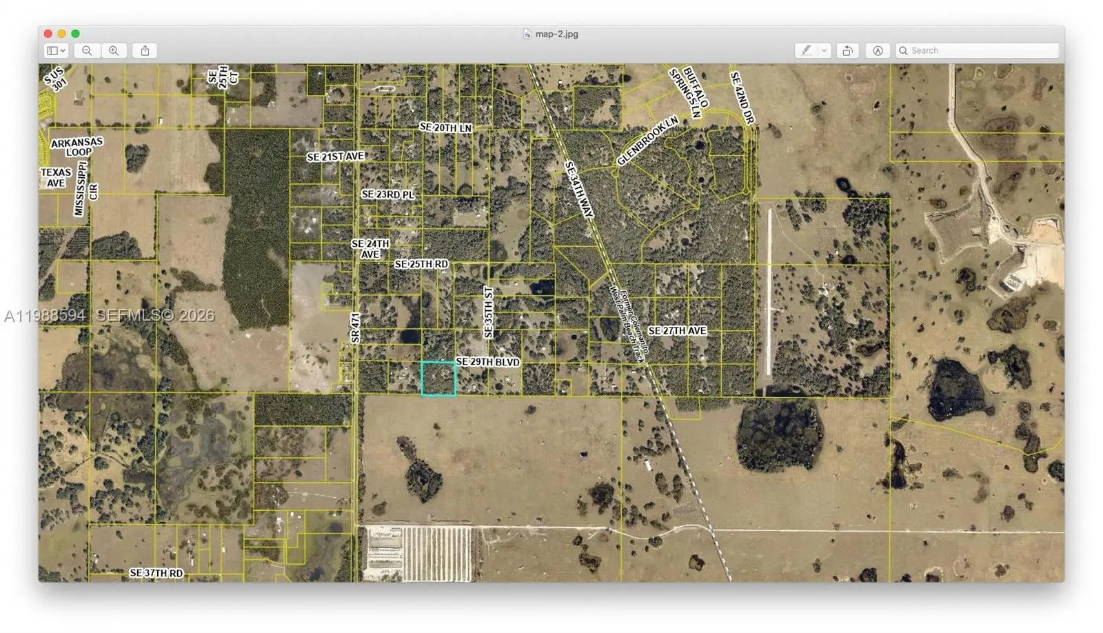
Task: Select the highlight pen tool
Action: [x=806, y=50]
